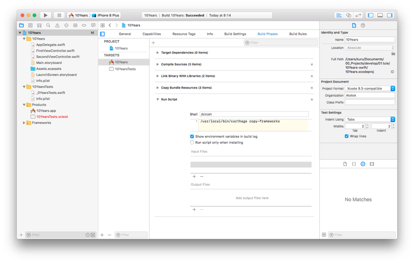
Task: Collapse the Products group
Action: pyautogui.click(x=24, y=105)
